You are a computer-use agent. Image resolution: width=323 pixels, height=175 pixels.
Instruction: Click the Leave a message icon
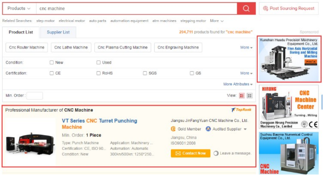216,153
